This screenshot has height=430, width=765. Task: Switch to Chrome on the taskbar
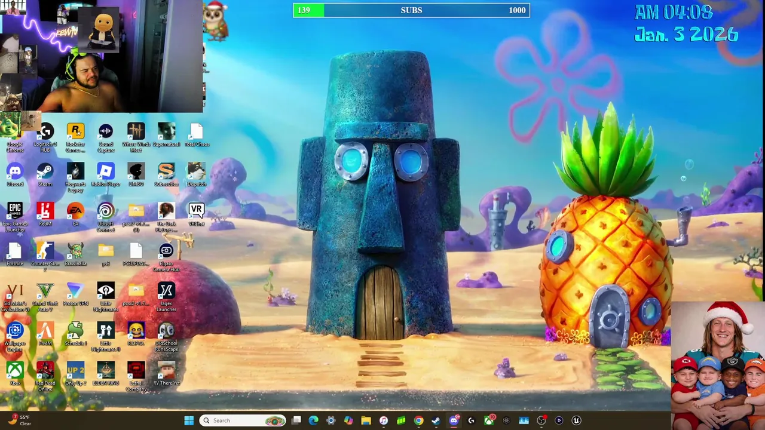(418, 420)
